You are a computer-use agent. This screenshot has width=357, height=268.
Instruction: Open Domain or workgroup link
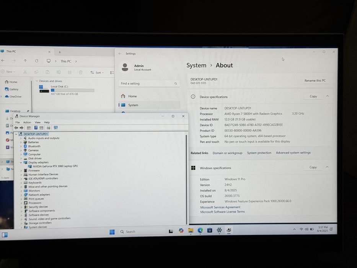point(227,153)
